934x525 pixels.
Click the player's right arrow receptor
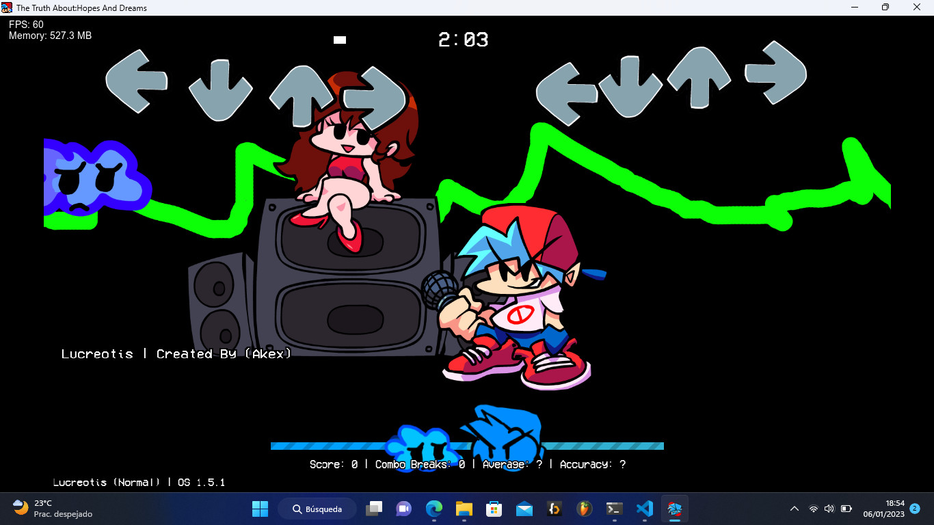775,72
